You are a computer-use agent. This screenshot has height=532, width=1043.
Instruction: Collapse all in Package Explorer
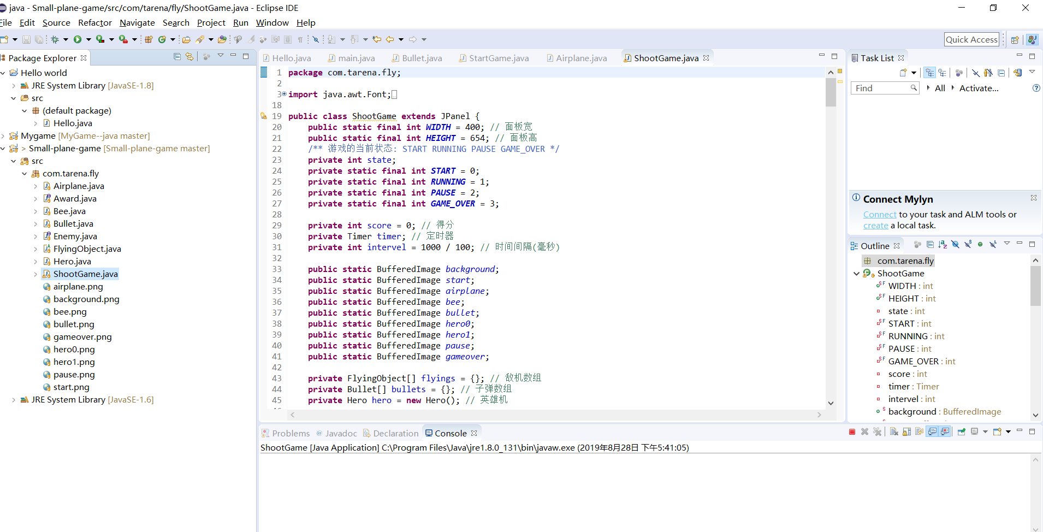177,56
